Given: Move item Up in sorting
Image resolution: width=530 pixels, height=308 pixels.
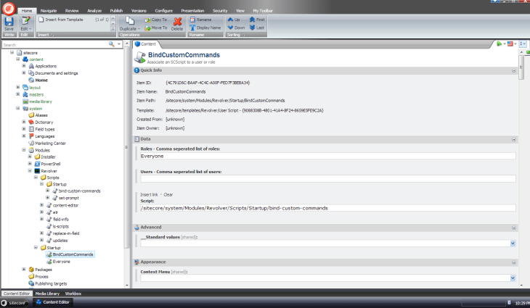Looking at the screenshot, I should coord(234,20).
